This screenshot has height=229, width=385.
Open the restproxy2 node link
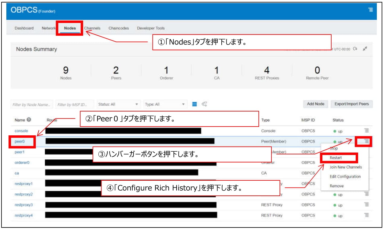coord(24,194)
